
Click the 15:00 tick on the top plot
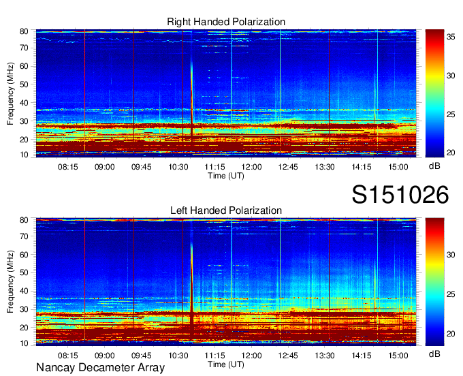[x=398, y=167]
